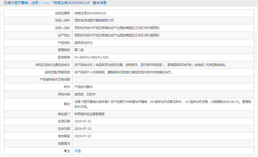Click the document icon before 境内医疗器械 title

(5, 3)
